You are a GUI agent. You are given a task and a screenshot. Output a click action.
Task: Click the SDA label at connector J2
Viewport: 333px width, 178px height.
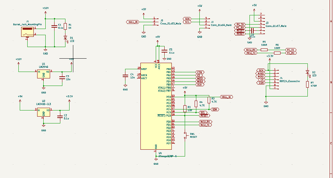click(187, 19)
